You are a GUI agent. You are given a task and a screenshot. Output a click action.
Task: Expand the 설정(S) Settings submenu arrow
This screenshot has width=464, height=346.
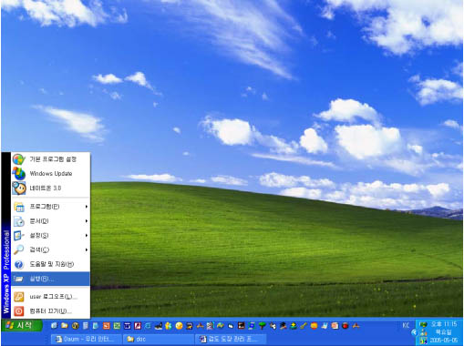(x=87, y=235)
